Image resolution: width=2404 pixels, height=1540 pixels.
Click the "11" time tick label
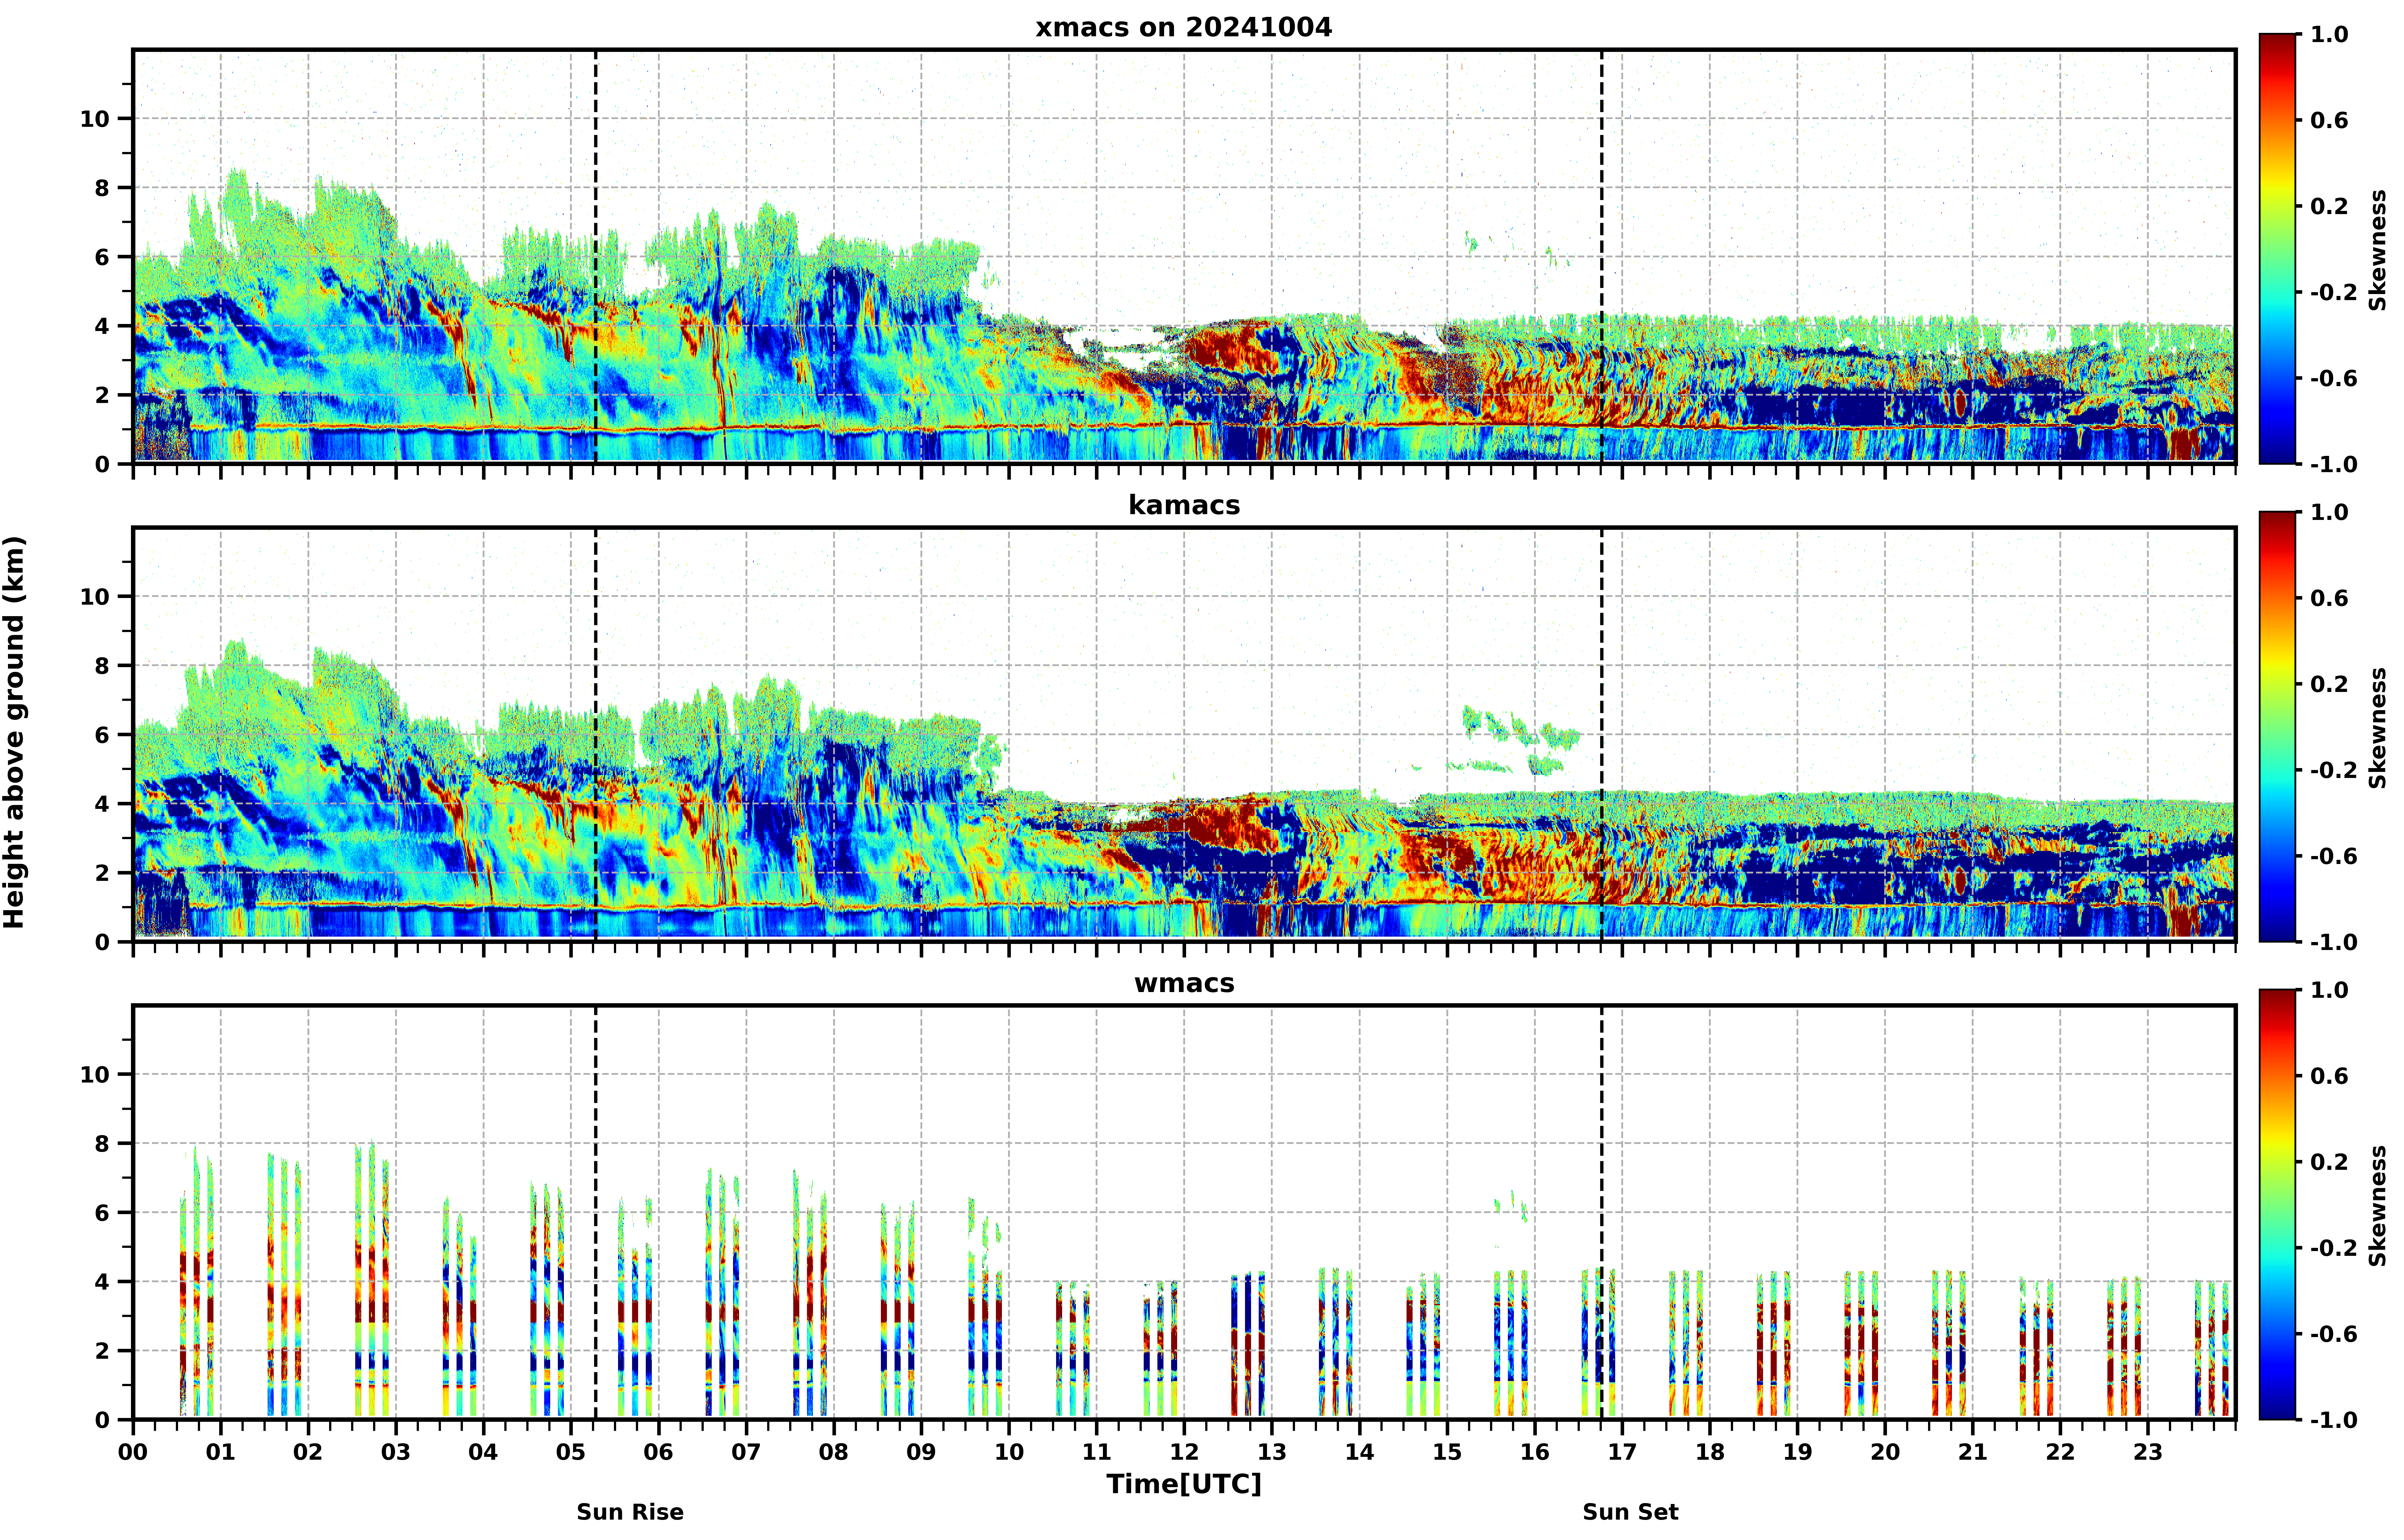(1097, 1452)
